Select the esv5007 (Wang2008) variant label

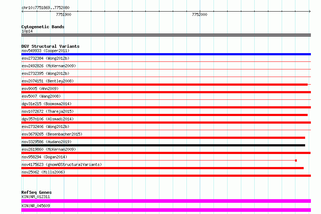click(x=41, y=96)
